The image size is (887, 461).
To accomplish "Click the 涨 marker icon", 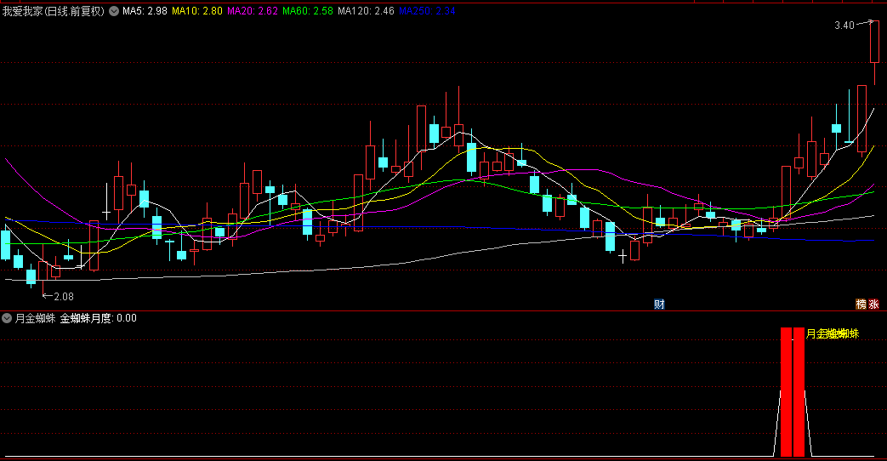I will (873, 304).
